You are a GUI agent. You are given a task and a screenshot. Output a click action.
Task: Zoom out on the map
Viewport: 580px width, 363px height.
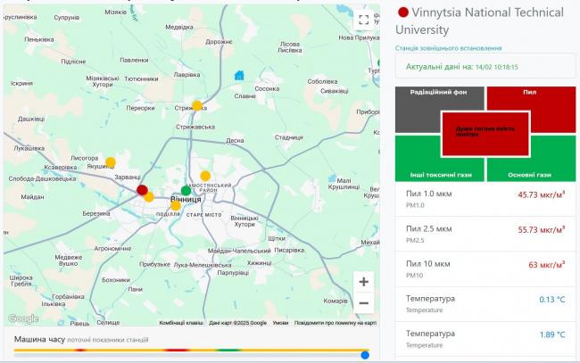(x=363, y=303)
